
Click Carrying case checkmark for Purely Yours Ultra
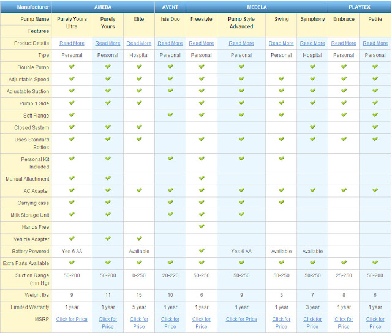72,202
